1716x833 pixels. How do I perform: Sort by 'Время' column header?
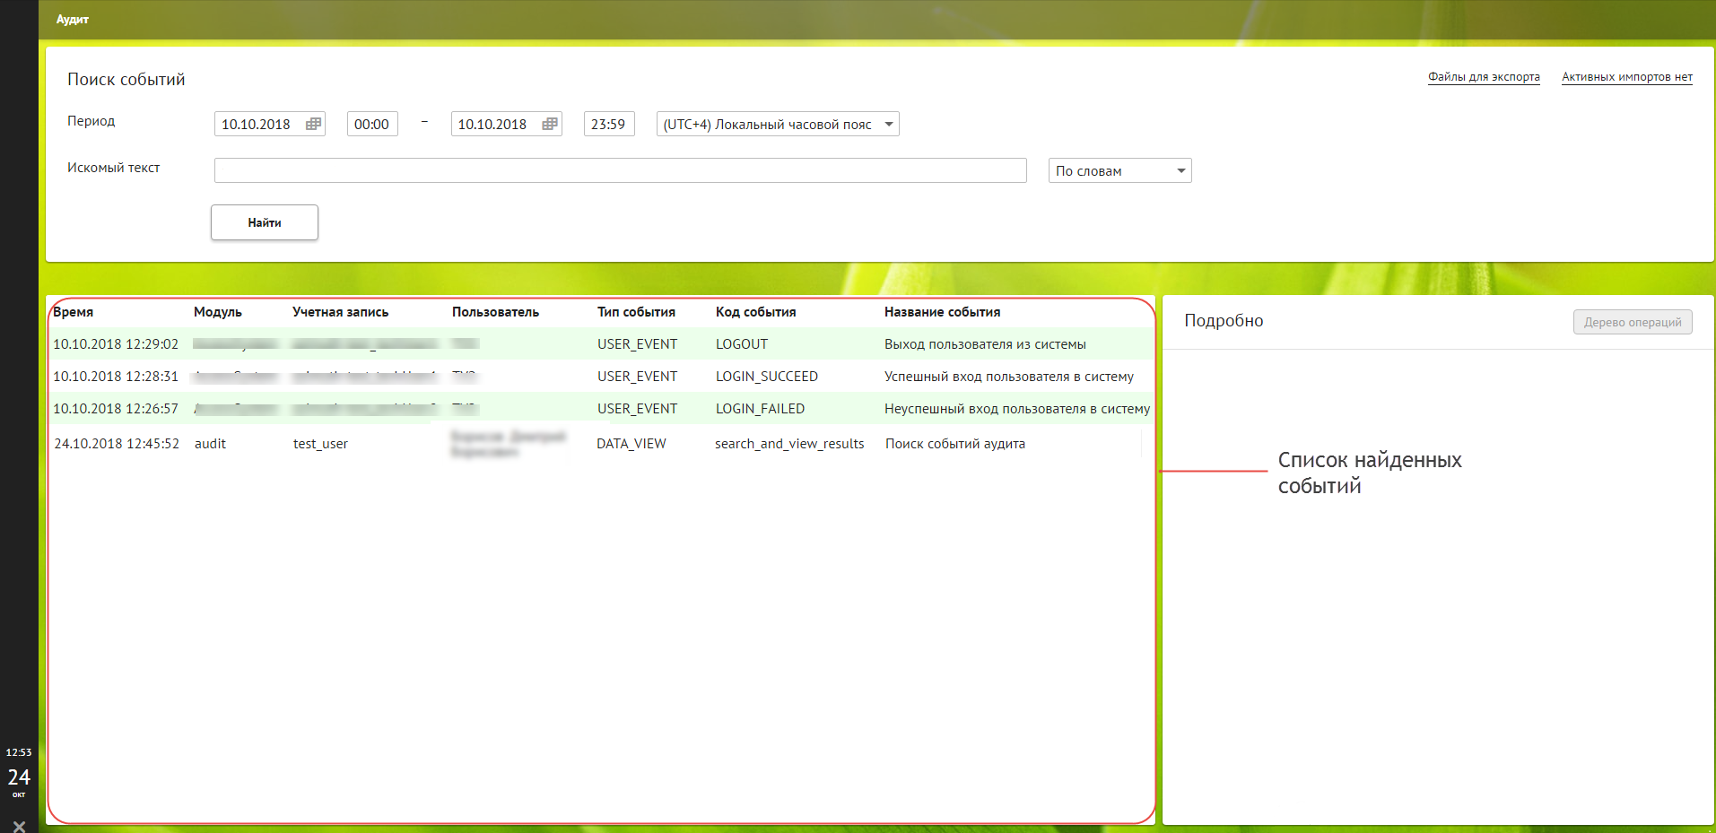pos(74,312)
